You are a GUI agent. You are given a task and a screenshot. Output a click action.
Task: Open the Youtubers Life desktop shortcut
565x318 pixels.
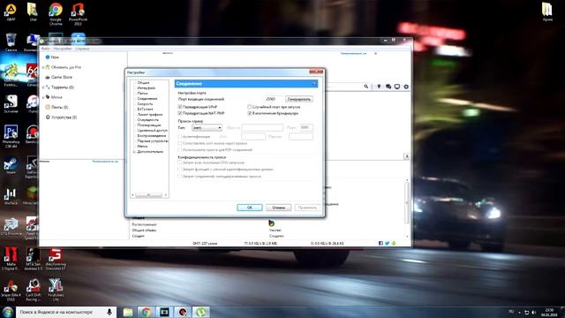pyautogui.click(x=56, y=290)
